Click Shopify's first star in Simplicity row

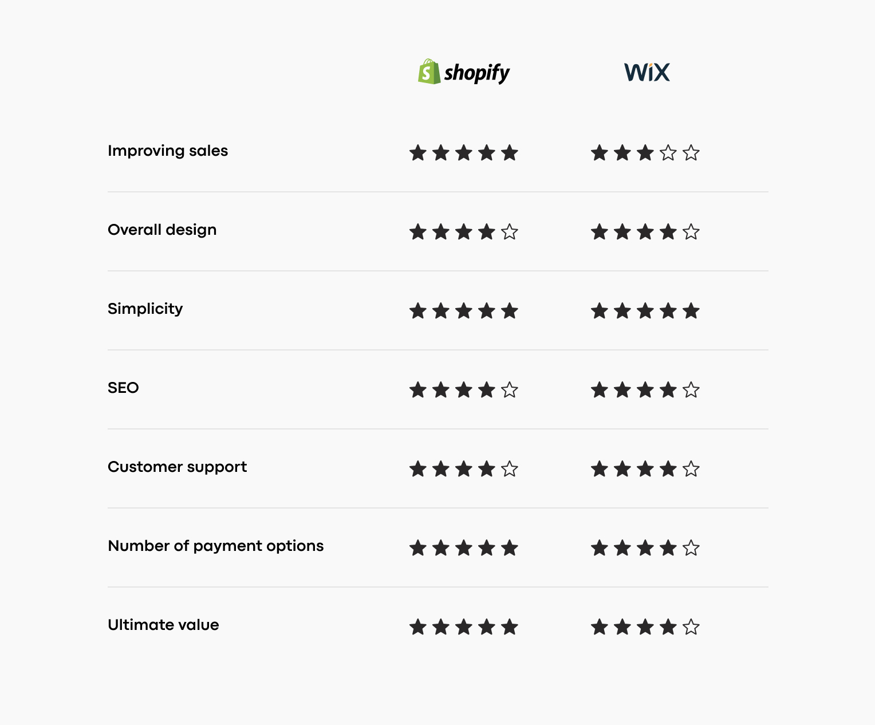[418, 311]
